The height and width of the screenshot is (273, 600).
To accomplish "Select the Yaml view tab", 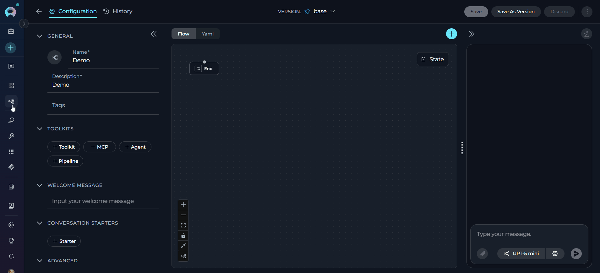I will pos(208,34).
